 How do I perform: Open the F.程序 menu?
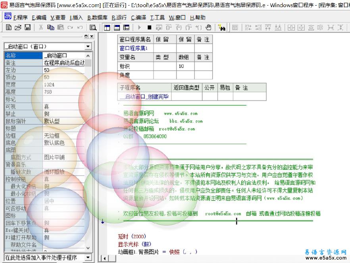[x=20, y=17]
